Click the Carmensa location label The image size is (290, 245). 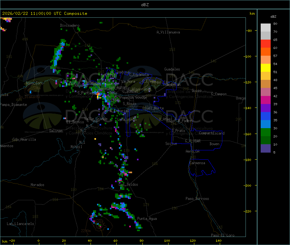[197, 163]
